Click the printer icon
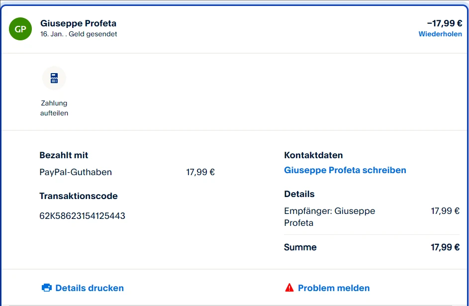The image size is (469, 306). (x=46, y=288)
